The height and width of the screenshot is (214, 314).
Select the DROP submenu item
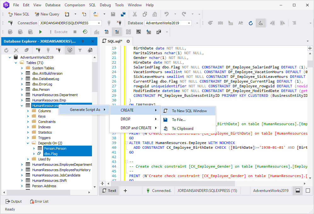point(135,119)
